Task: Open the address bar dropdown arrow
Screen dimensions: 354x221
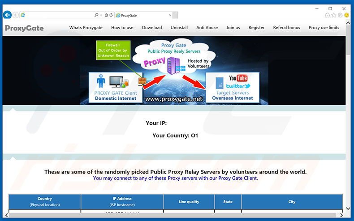Action: point(101,15)
